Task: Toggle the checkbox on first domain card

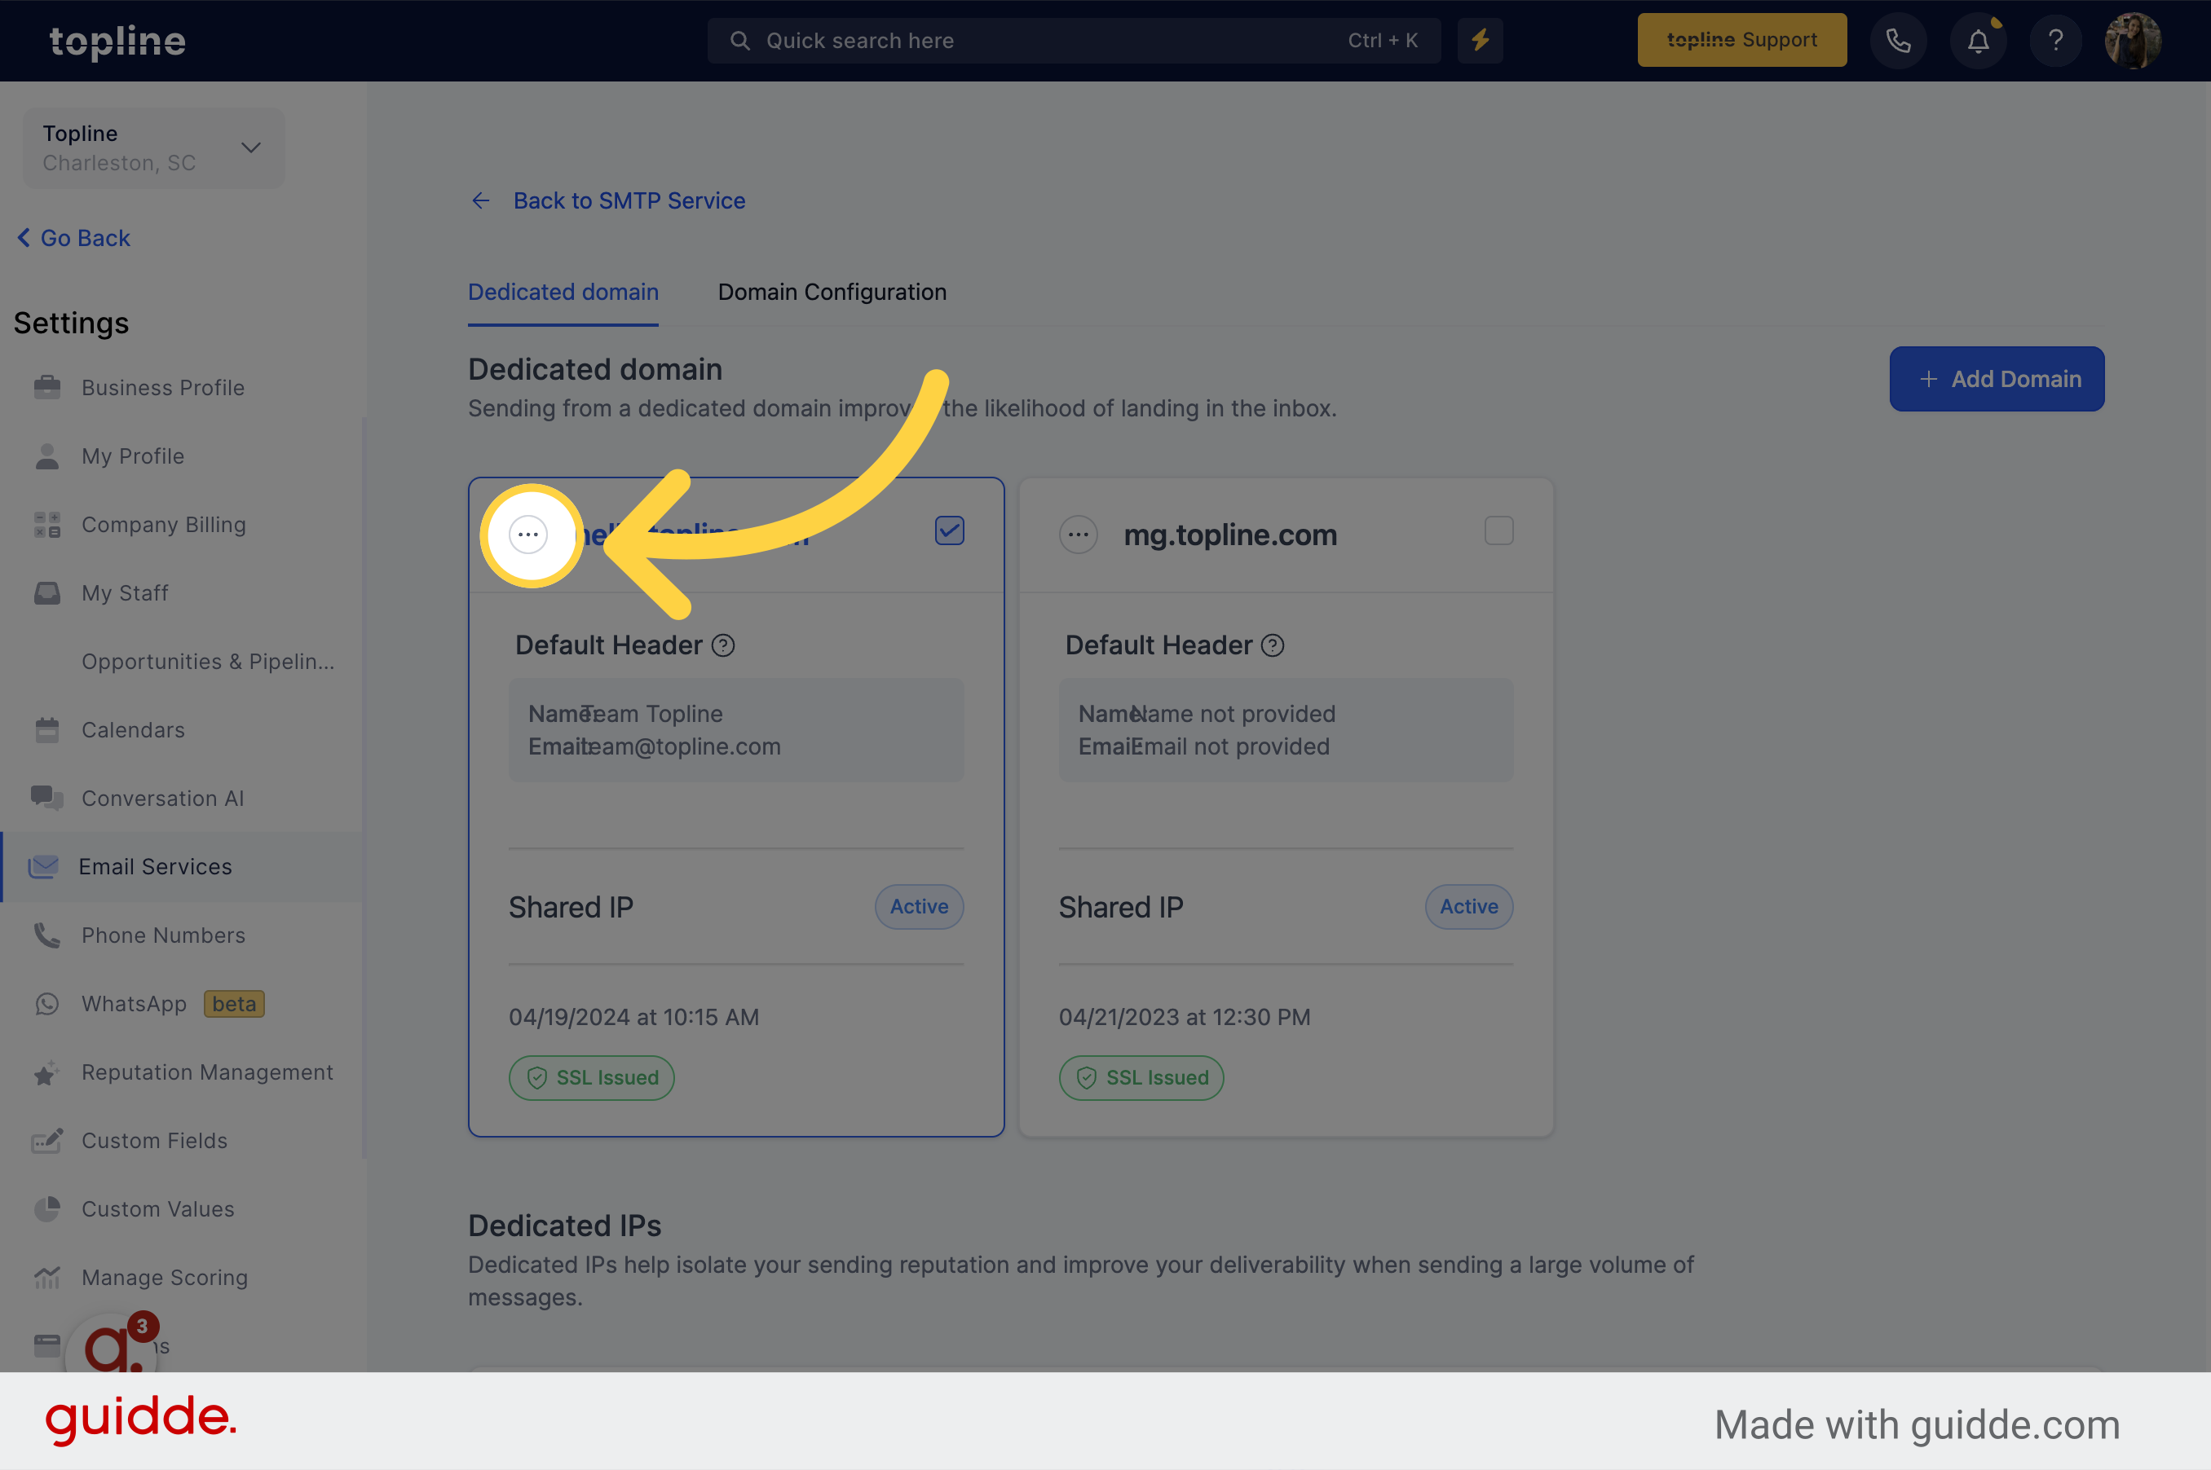Action: point(949,528)
